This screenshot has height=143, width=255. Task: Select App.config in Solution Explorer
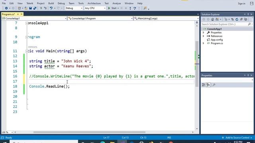click(x=217, y=40)
